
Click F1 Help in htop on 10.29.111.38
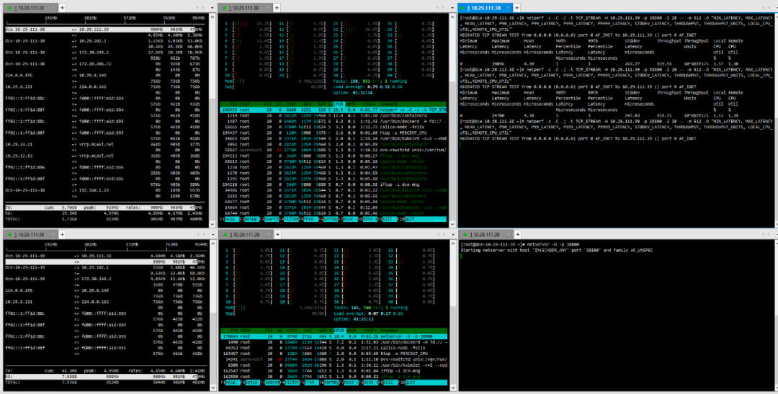point(229,219)
